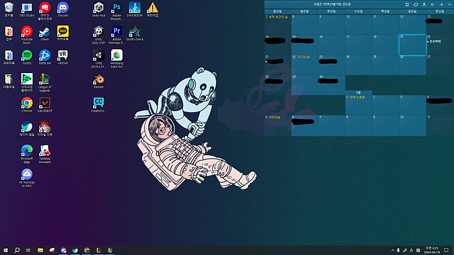This screenshot has width=454, height=255.
Task: Launch VALORANT from the desktop
Action: [45, 103]
